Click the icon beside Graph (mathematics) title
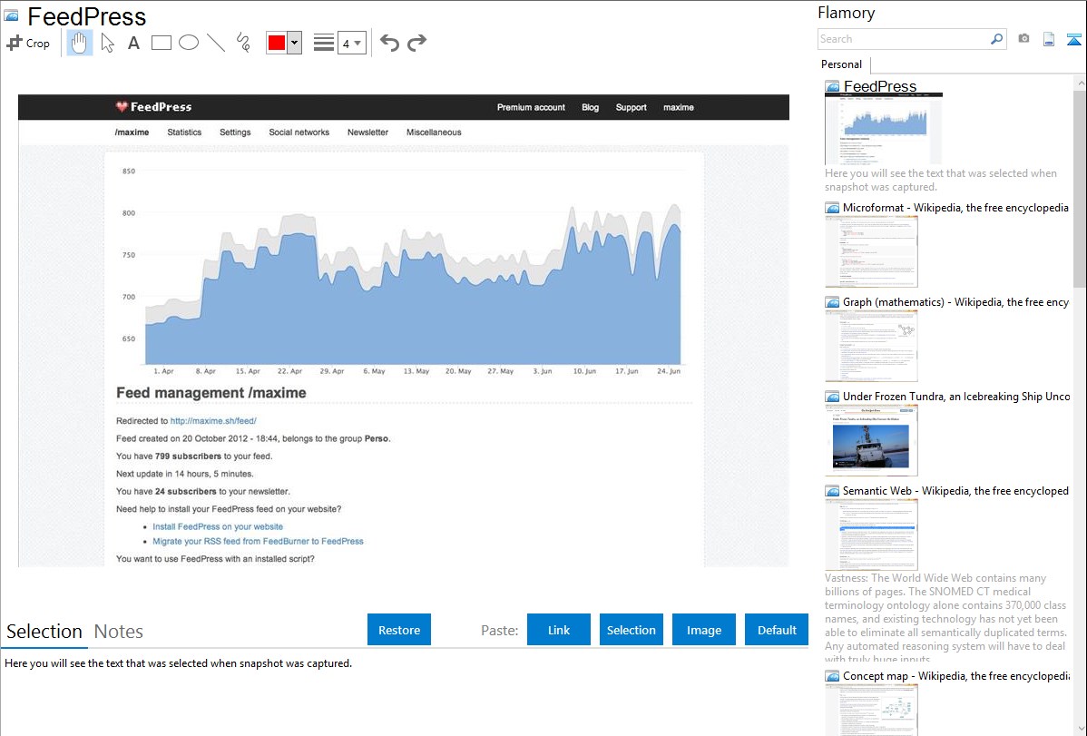1087x736 pixels. (833, 302)
